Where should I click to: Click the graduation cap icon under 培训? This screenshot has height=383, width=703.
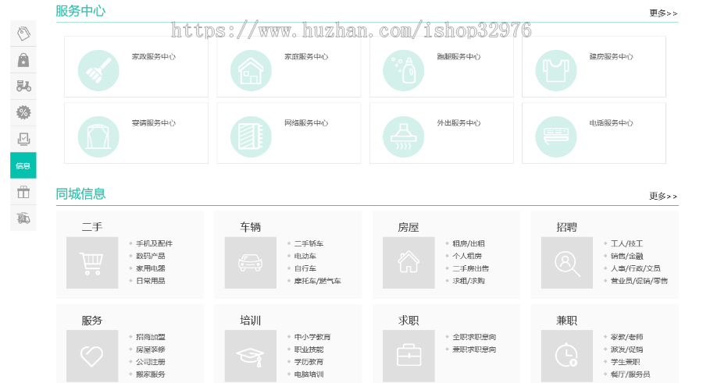(x=250, y=356)
